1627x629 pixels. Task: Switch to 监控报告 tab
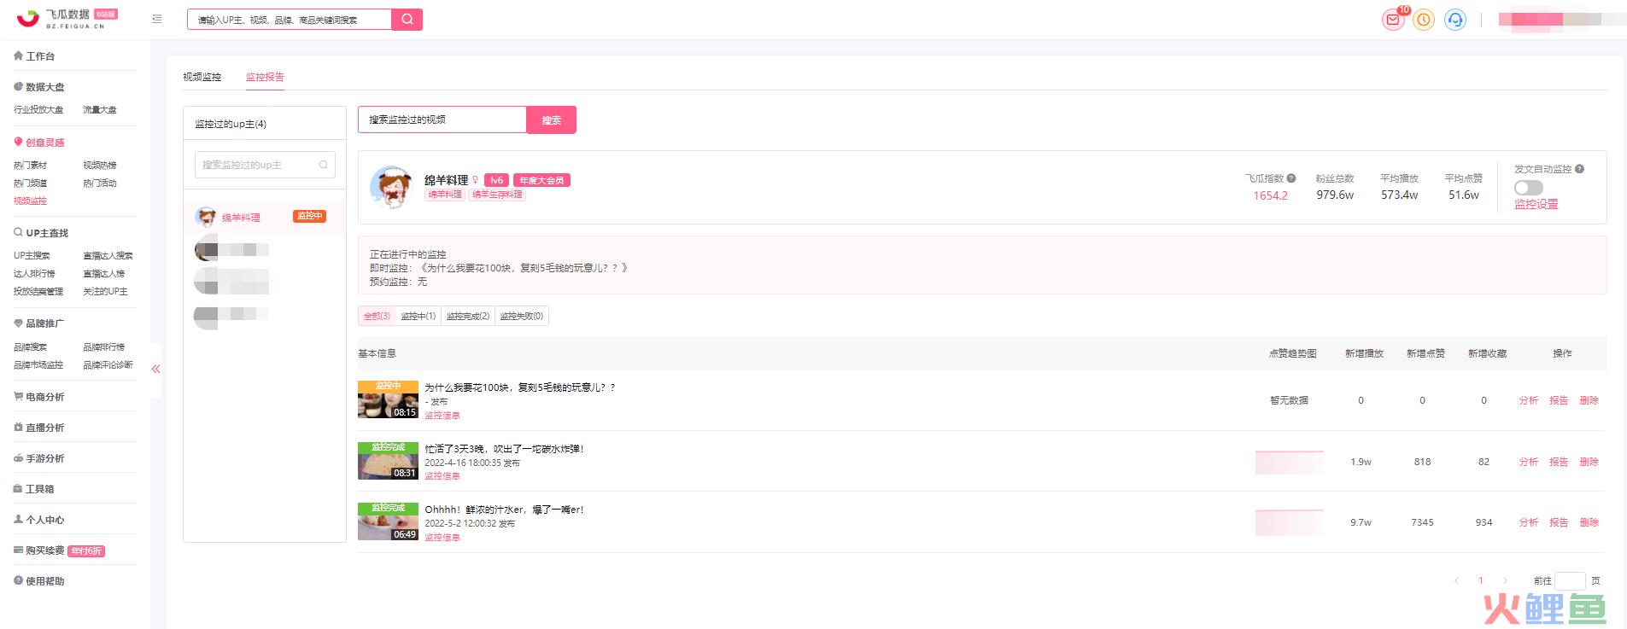point(265,77)
